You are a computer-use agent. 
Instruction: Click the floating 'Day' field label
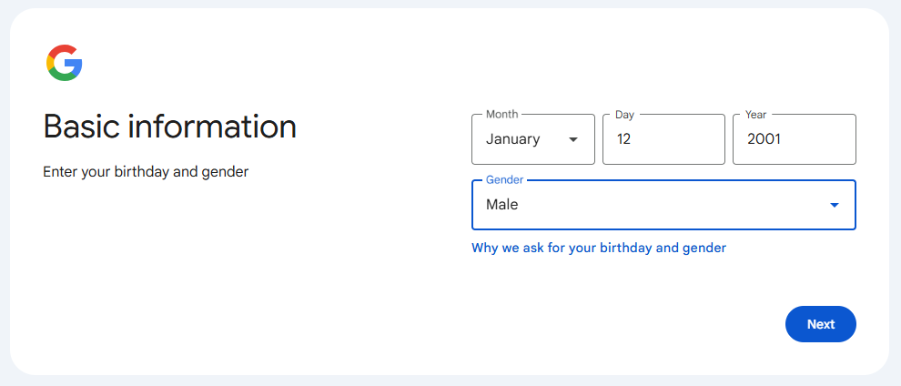[x=624, y=115]
